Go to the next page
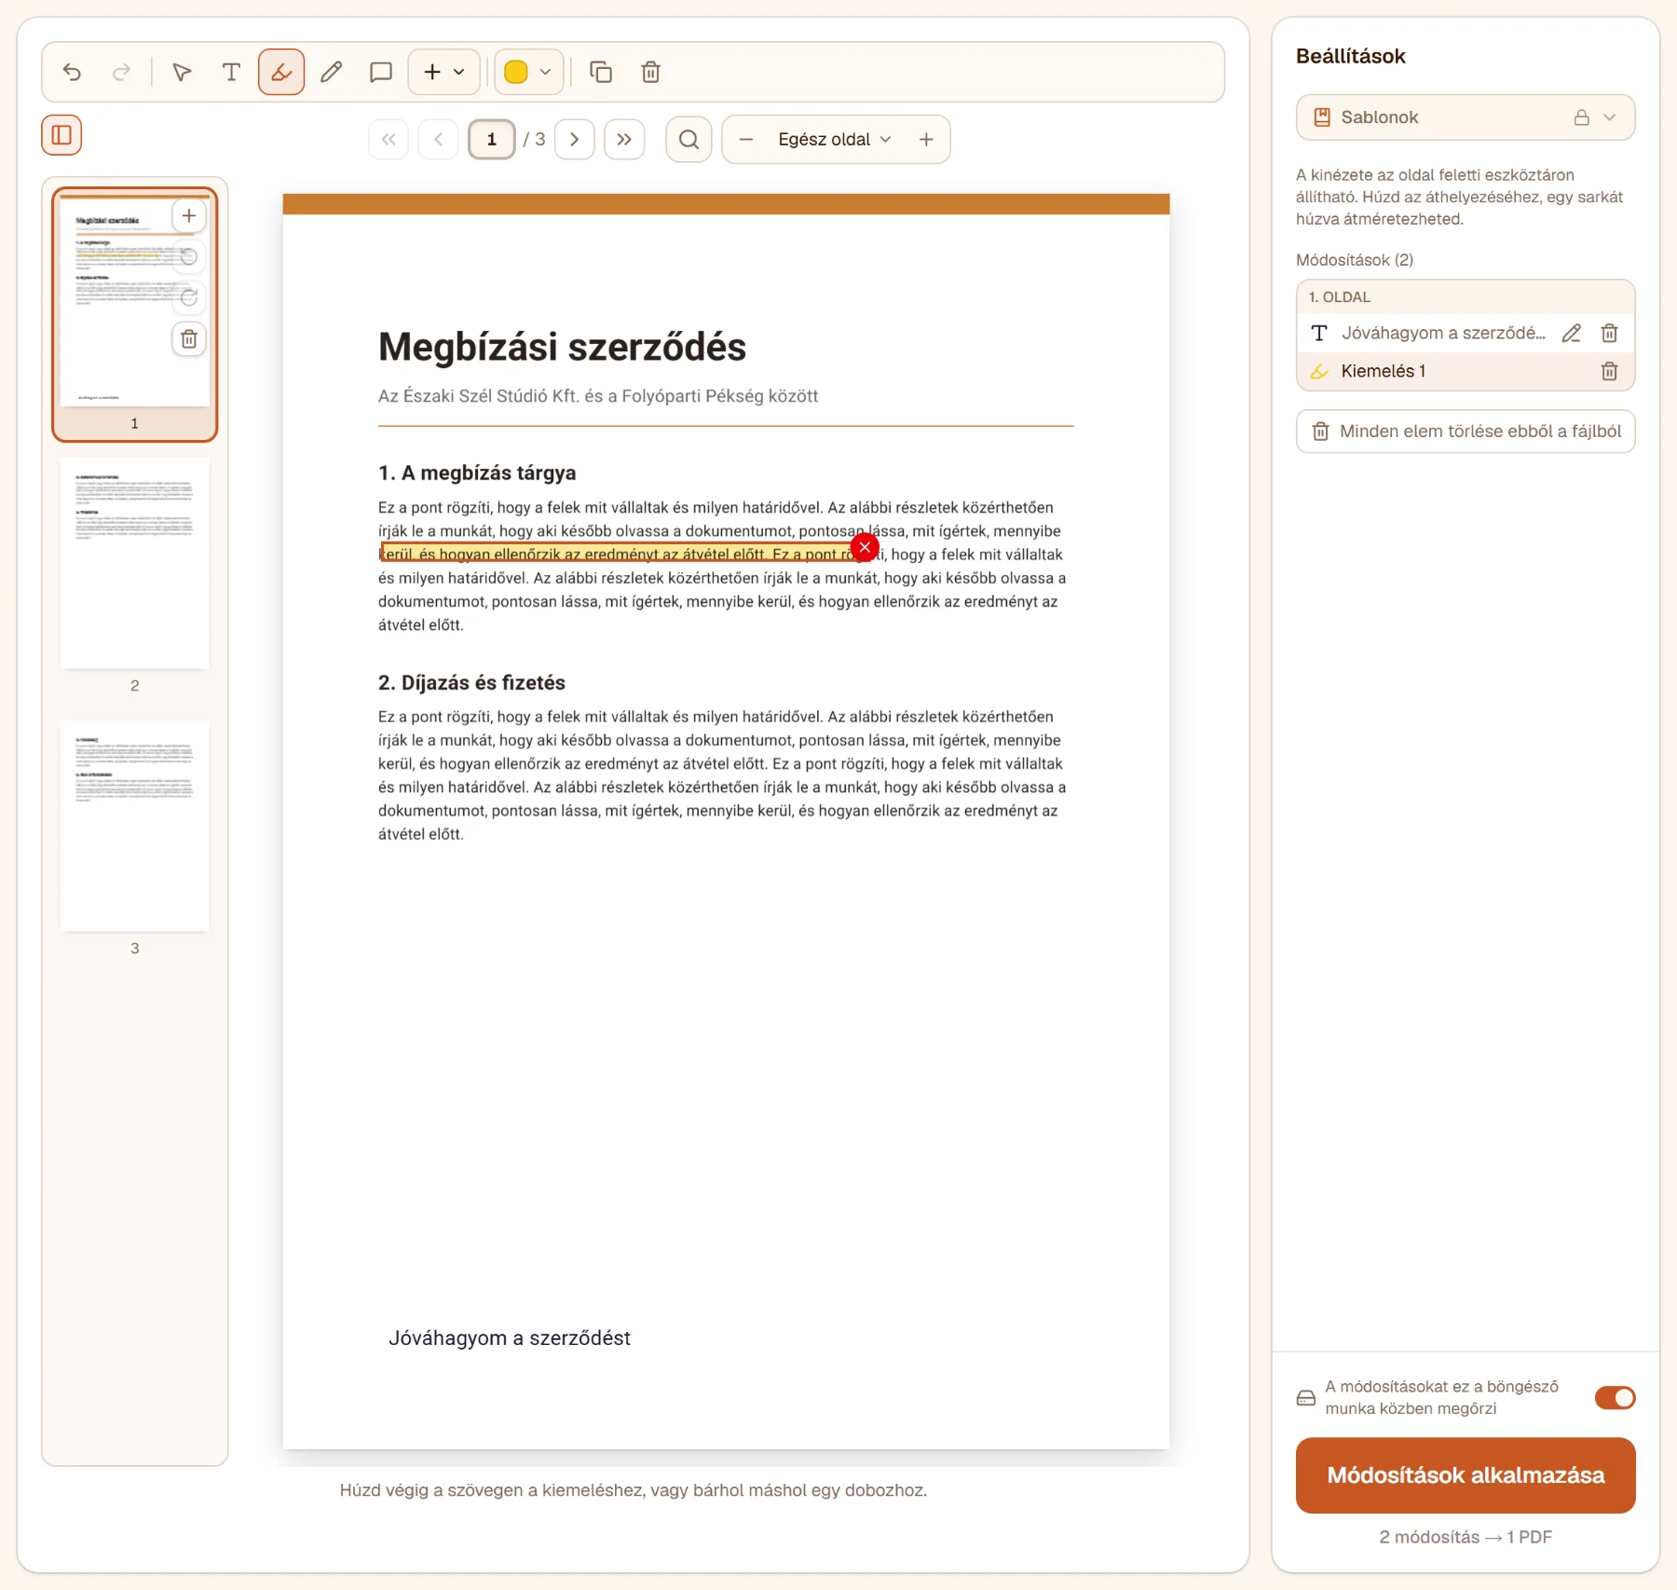Screen dimensions: 1677x1590 coord(575,139)
